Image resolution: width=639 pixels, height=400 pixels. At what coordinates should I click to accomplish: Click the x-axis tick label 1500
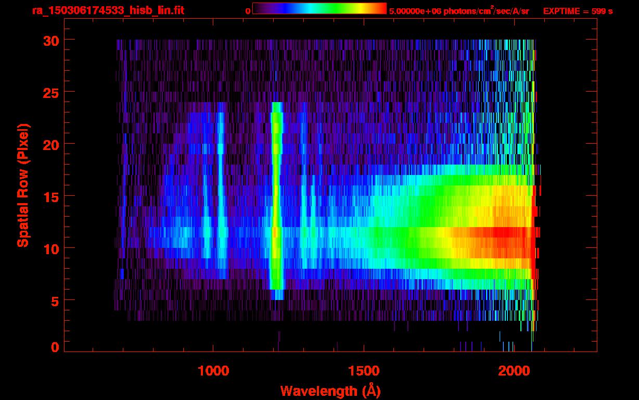[x=364, y=371]
